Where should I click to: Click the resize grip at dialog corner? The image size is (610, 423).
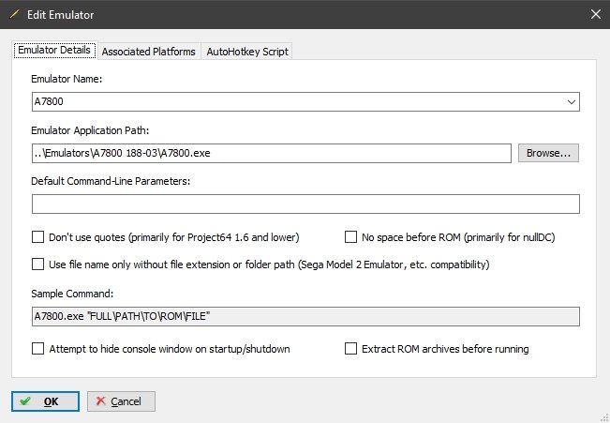click(604, 417)
